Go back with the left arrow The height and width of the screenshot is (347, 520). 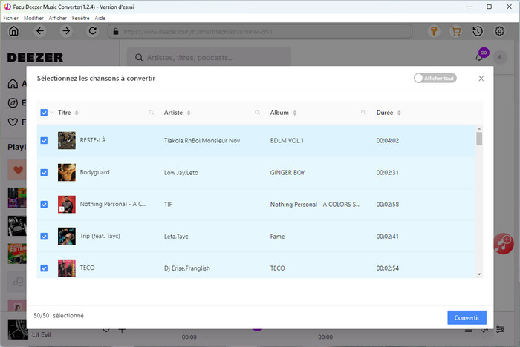[40, 31]
